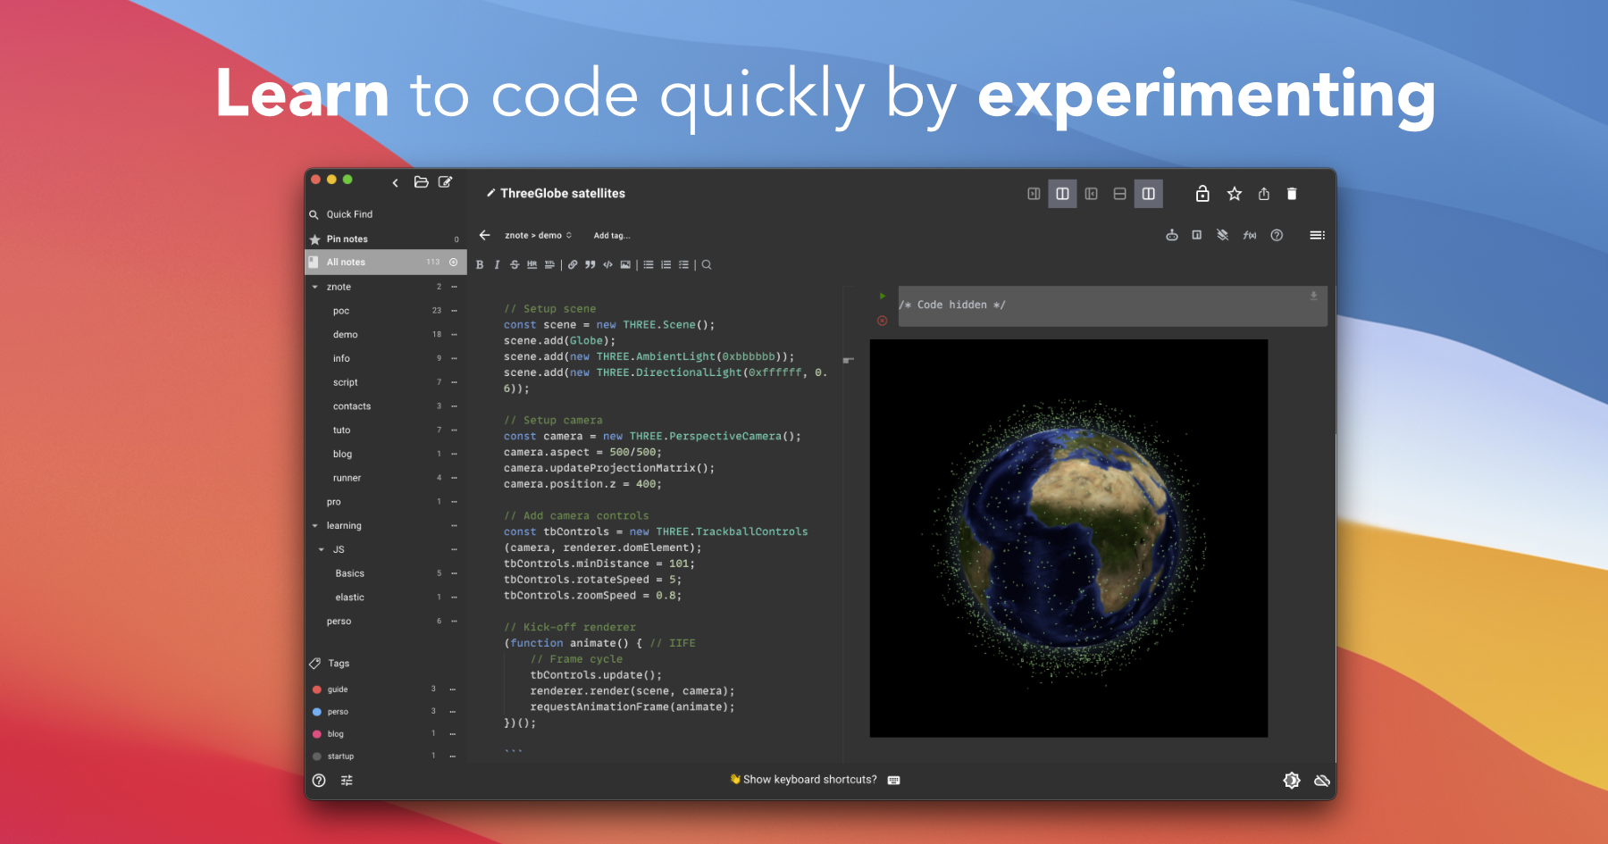Open the help icon in the note toolbar
The image size is (1608, 844).
(1277, 235)
